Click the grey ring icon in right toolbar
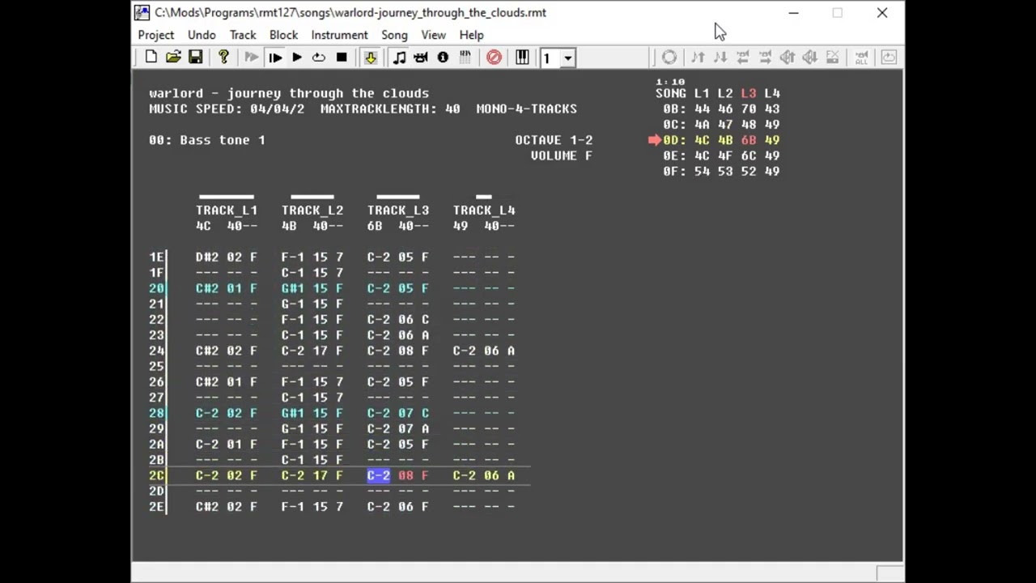The height and width of the screenshot is (583, 1036). pyautogui.click(x=669, y=57)
